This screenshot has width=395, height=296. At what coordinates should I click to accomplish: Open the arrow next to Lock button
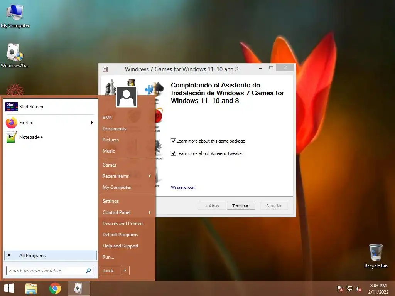coord(125,271)
